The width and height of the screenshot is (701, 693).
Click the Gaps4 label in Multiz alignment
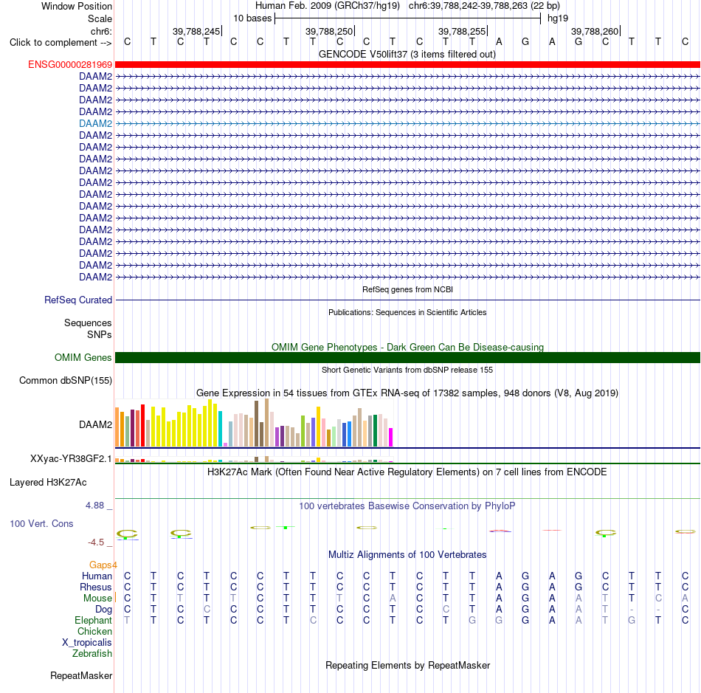pos(103,565)
